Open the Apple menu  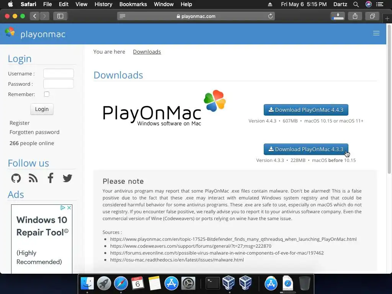[10, 4]
